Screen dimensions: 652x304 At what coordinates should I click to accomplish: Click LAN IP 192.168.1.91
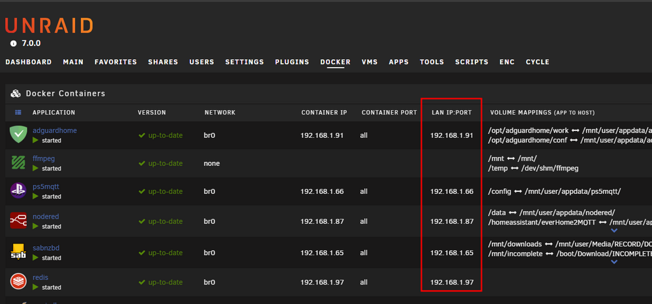452,135
